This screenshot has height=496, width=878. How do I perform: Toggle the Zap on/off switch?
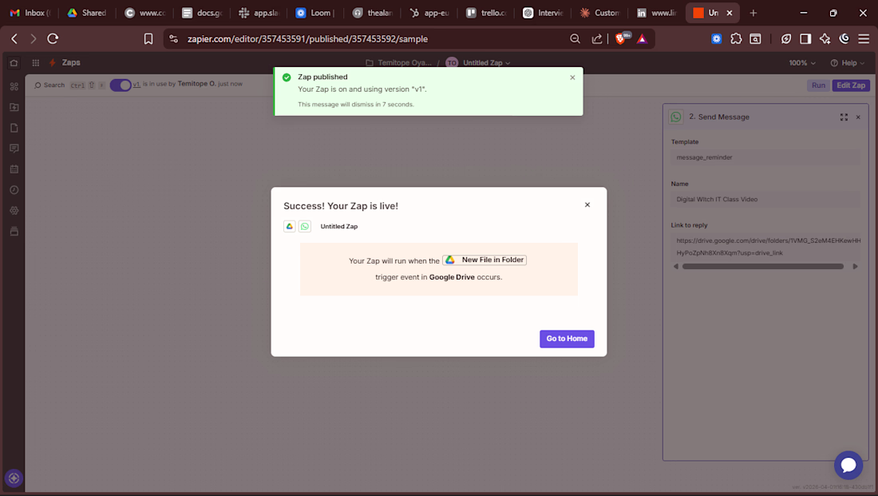click(x=121, y=85)
